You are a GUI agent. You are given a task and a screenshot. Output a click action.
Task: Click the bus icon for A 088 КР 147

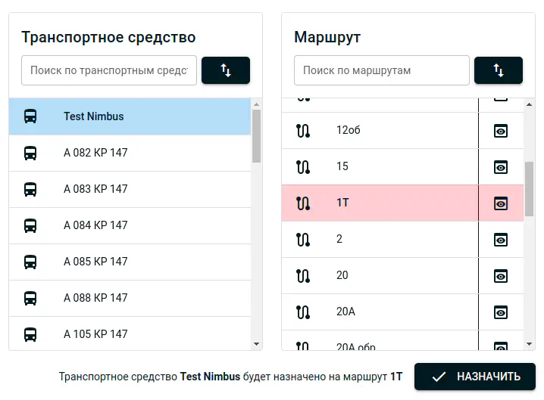click(30, 298)
